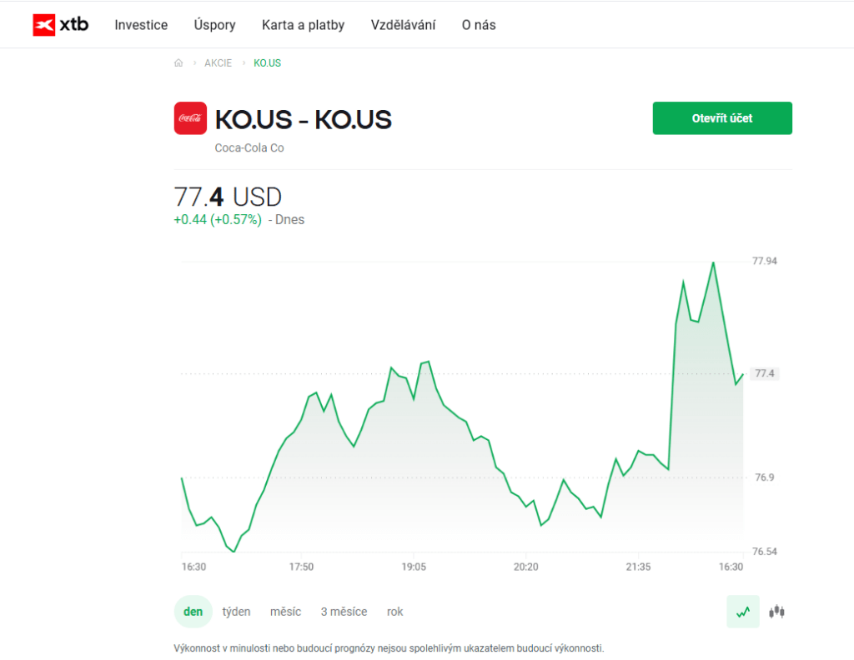
Task: Click the chart's highest price peak
Action: click(713, 263)
